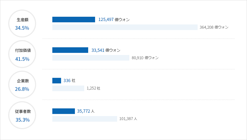Click the 35,772 人 value label
Viewport: 247px width, 140px height.
(86, 111)
